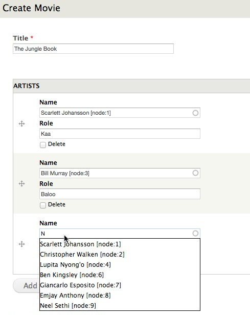Screen dimensions: 250x315
Task: Check Delete box under Baloo role
Action: (x=43, y=205)
